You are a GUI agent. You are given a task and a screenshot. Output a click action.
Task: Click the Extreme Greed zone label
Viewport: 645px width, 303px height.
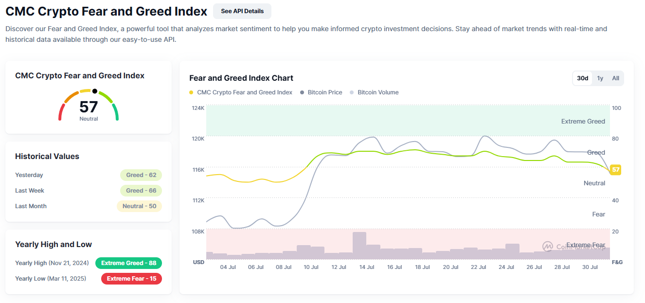pyautogui.click(x=583, y=122)
